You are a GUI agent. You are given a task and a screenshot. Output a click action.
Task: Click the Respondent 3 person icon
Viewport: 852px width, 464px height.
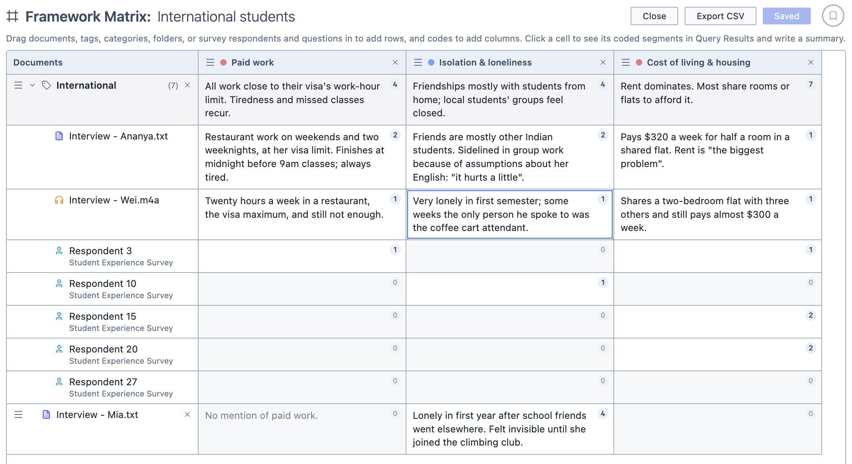click(59, 251)
